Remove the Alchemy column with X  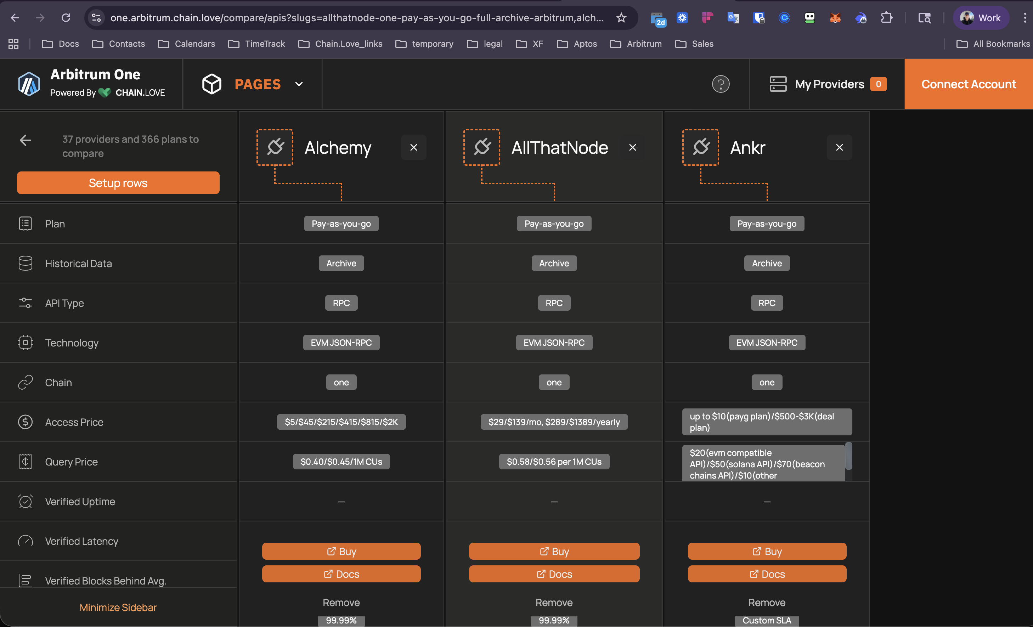click(x=413, y=147)
